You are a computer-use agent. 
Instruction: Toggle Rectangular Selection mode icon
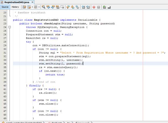(x=62, y=7)
